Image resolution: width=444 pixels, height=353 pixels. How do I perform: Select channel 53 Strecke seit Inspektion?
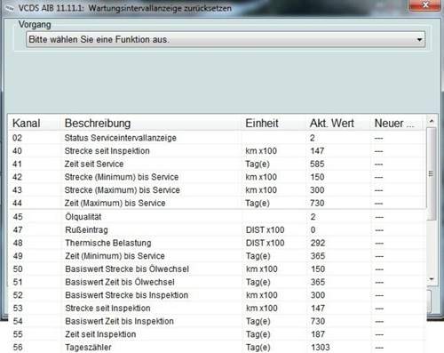218,308
